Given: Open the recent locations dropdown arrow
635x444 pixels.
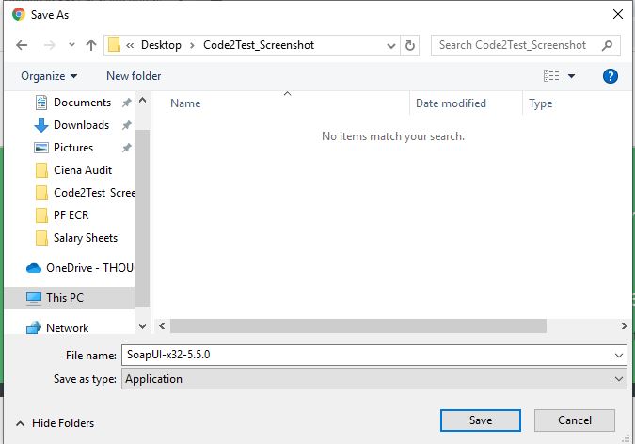Looking at the screenshot, I should pos(71,44).
